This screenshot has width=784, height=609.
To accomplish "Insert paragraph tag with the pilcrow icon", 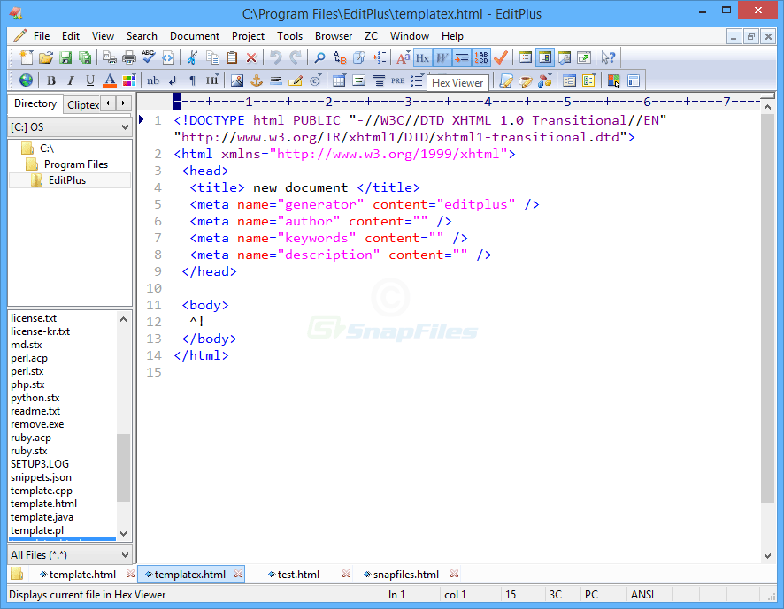I will tap(193, 80).
